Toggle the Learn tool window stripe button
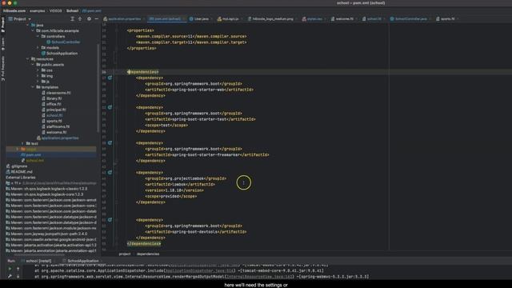The height and width of the screenshot is (288, 512). point(3,44)
